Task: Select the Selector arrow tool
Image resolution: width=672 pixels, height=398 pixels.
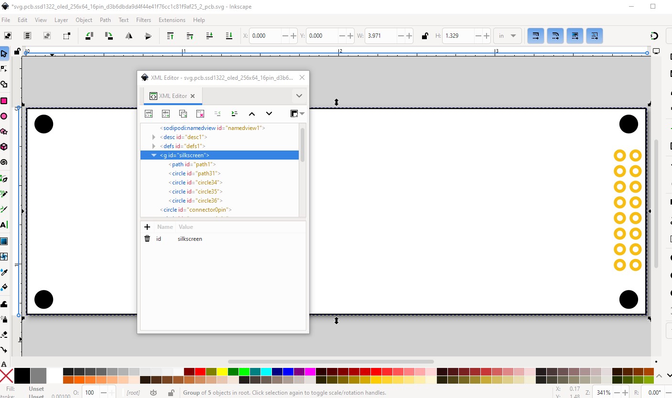Action: [4, 54]
